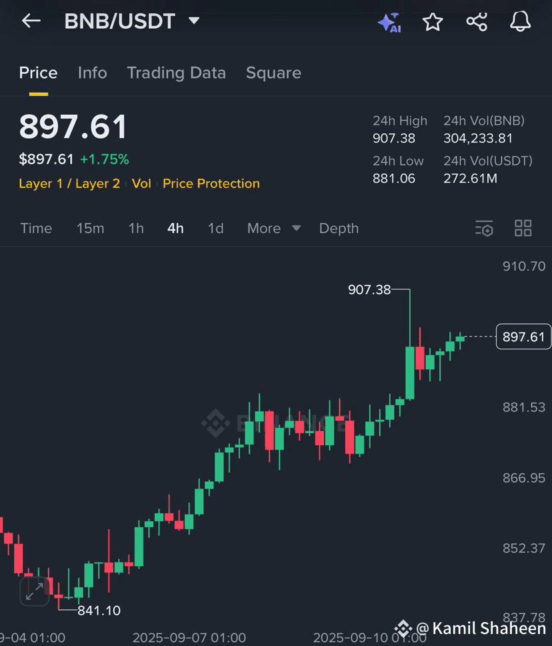
Task: Select the 1d interval
Action: click(x=215, y=228)
